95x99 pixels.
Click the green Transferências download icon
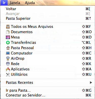pyautogui.click(x=8, y=43)
